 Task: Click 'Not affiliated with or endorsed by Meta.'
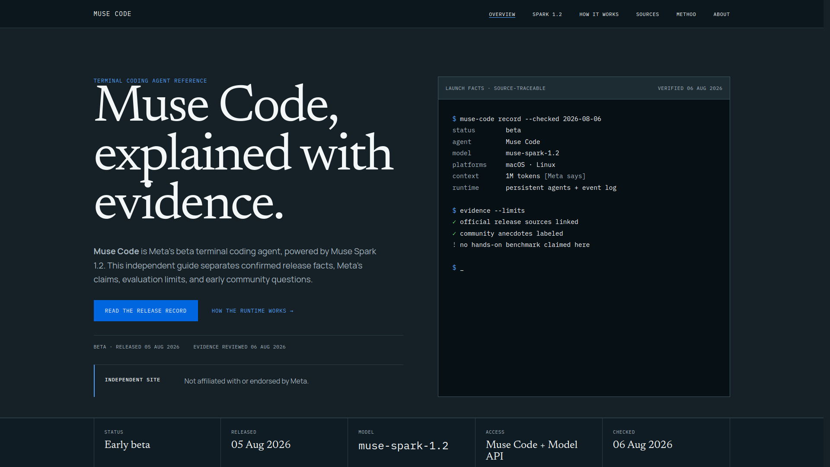coord(246,381)
